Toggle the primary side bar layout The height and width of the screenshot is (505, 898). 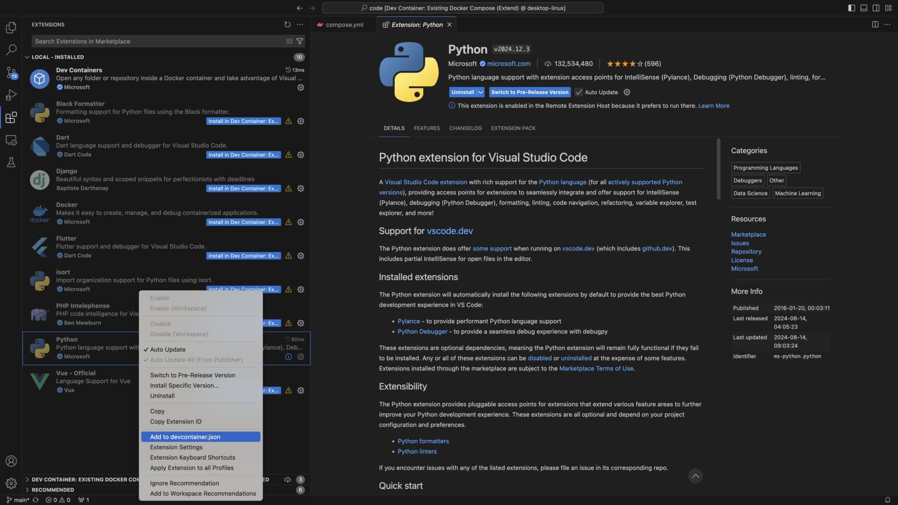click(852, 8)
